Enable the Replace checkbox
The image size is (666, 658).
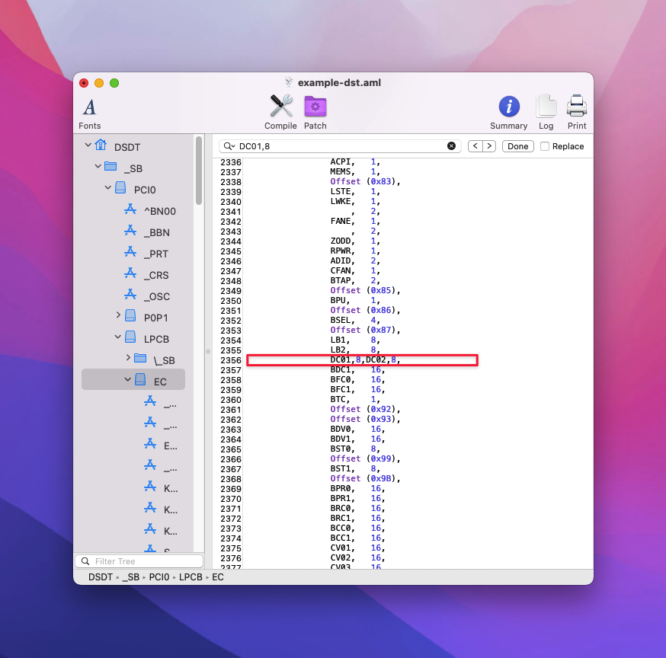point(545,146)
